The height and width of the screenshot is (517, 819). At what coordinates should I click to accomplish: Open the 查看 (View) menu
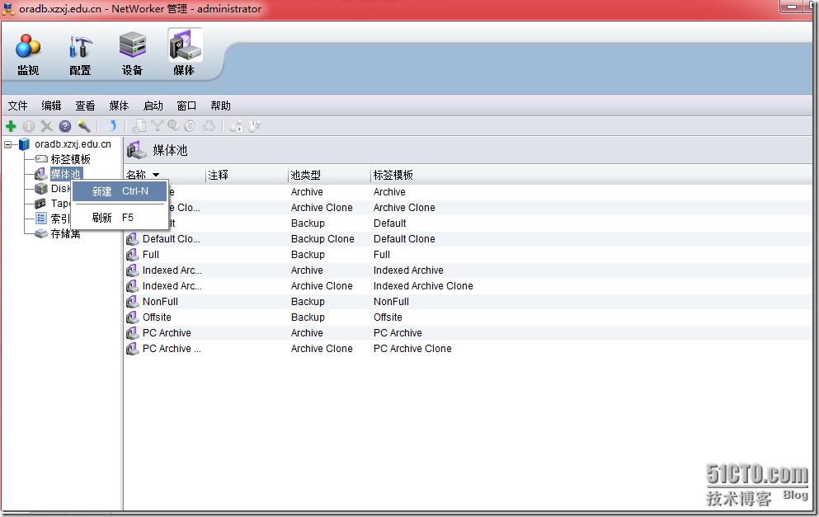(x=85, y=106)
